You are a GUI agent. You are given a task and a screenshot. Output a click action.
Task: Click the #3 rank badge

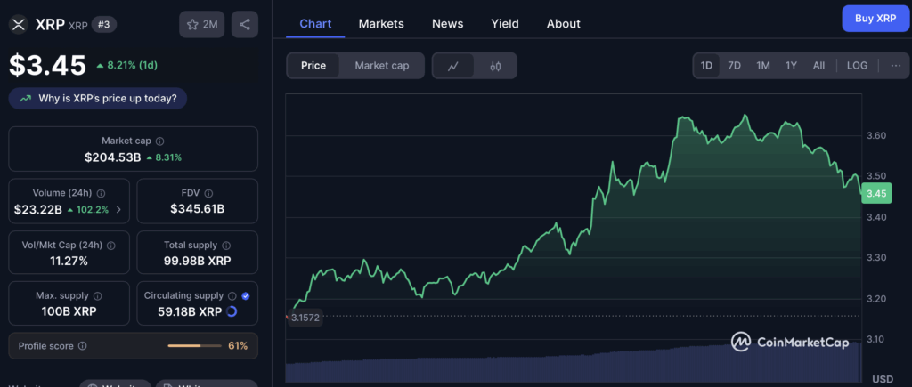point(104,24)
